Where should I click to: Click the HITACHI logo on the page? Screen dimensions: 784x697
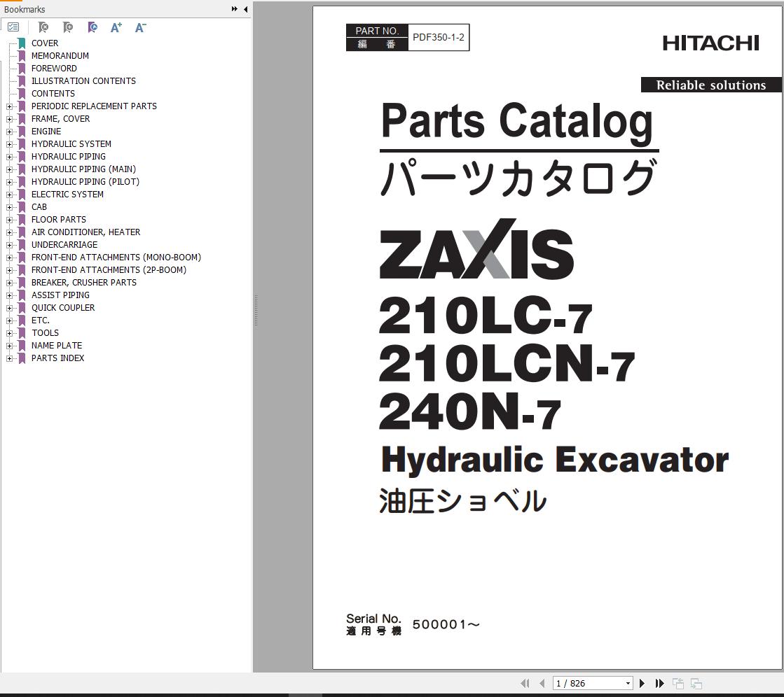coord(710,43)
